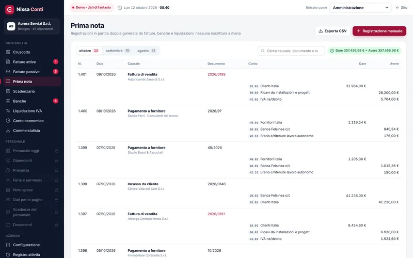Click the Prima nota book icon
Screen dimensions: 413x258
point(8,82)
